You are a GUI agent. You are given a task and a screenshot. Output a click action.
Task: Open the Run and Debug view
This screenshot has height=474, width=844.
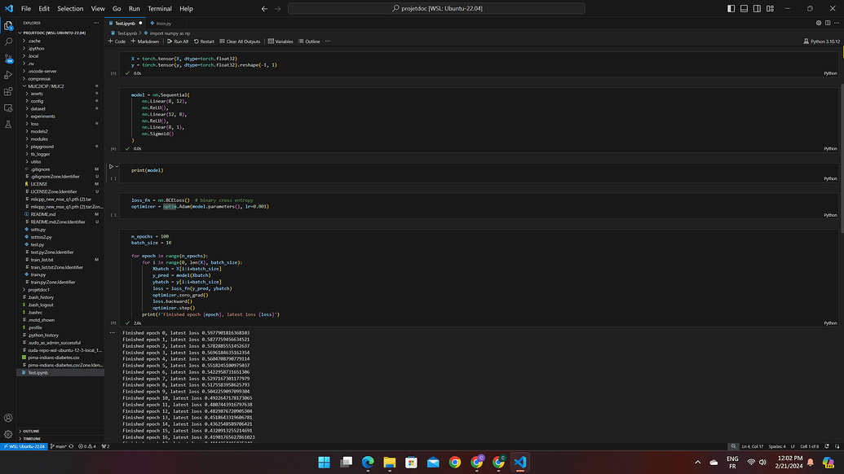(x=8, y=74)
